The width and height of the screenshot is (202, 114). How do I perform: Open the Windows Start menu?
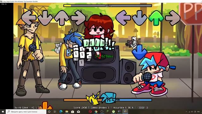(3, 111)
